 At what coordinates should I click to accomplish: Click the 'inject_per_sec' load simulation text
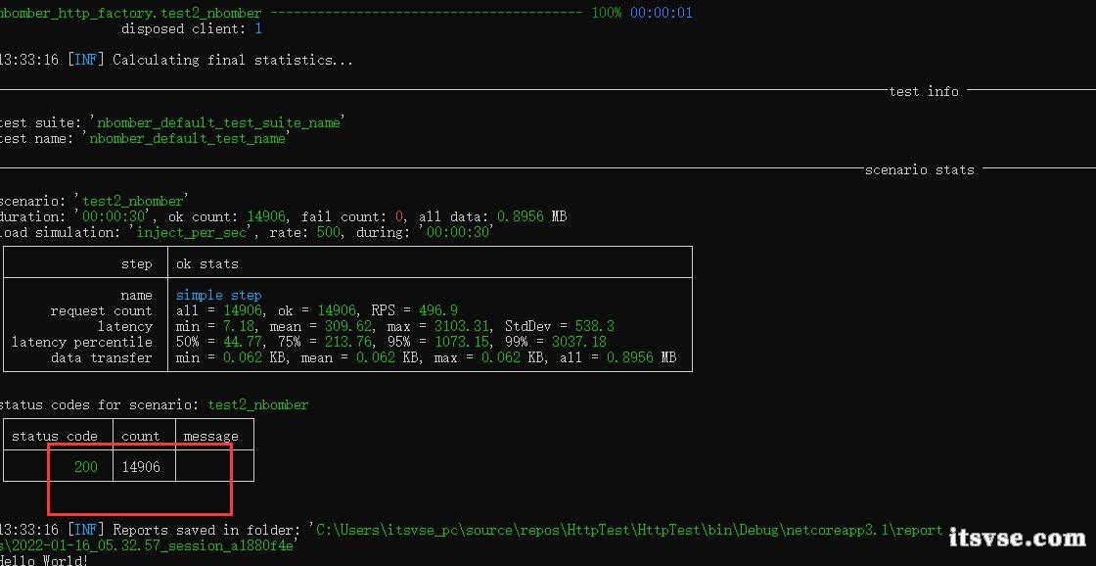(x=192, y=232)
